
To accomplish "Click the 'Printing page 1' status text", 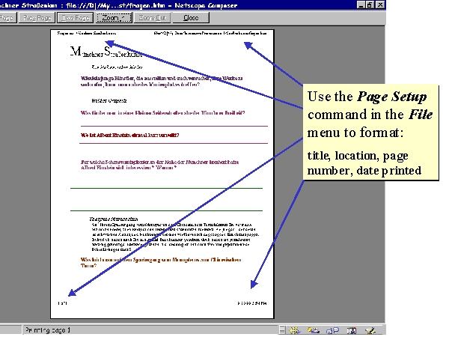I will 48,330.
